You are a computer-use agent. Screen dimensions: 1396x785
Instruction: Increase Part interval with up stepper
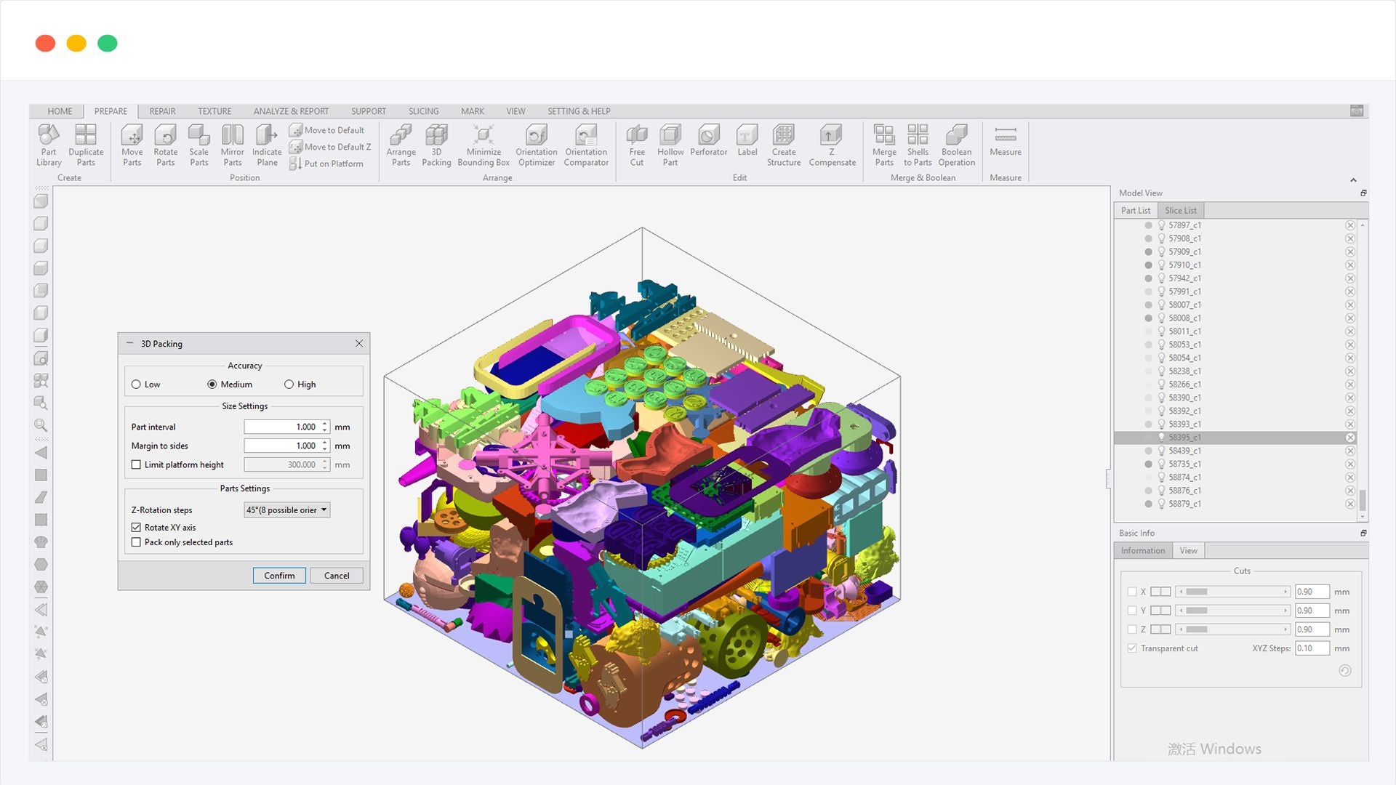(x=325, y=424)
